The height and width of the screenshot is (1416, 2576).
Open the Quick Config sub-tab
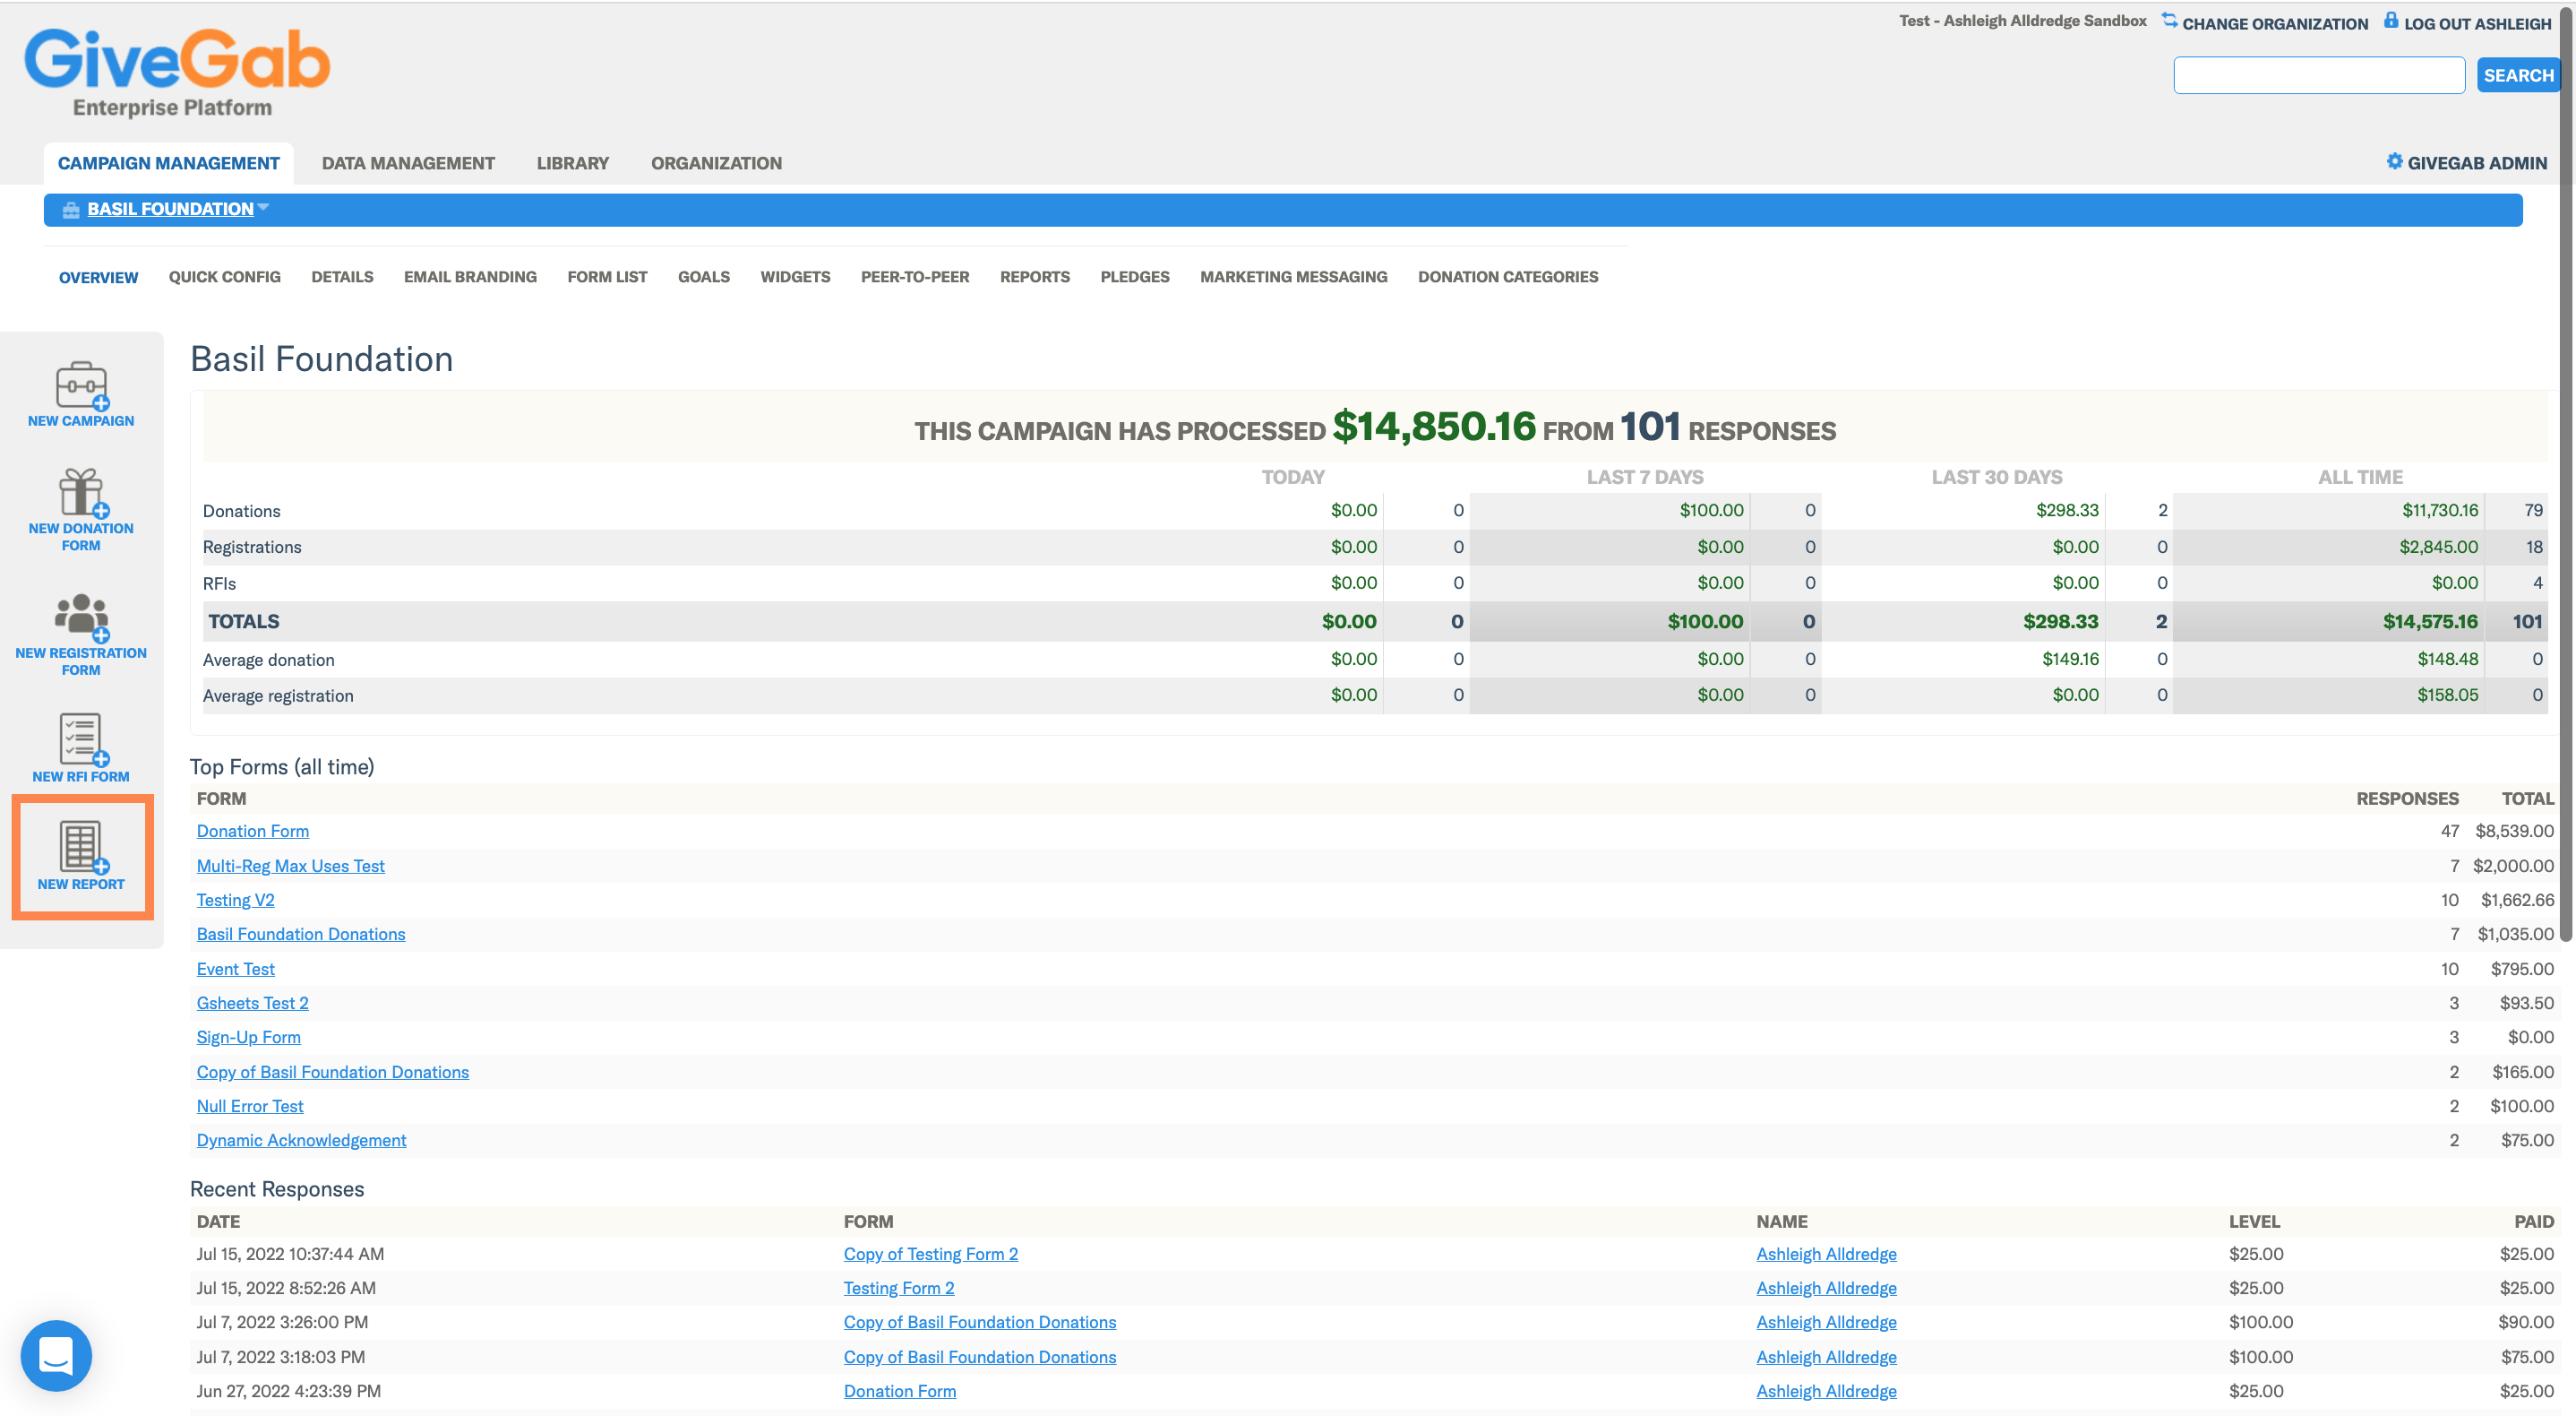click(x=225, y=276)
